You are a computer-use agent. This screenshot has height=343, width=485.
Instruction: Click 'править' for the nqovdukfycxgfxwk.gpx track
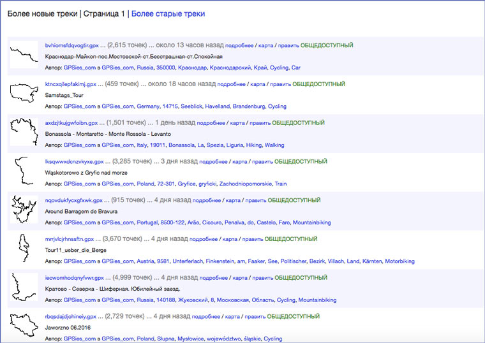point(256,201)
